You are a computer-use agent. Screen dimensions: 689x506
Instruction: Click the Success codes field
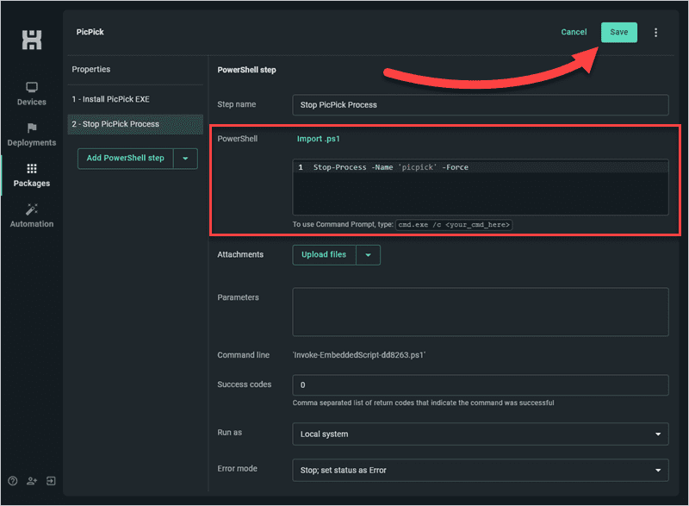pyautogui.click(x=481, y=385)
